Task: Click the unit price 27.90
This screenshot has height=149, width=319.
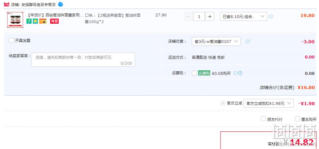Action: coord(161,15)
